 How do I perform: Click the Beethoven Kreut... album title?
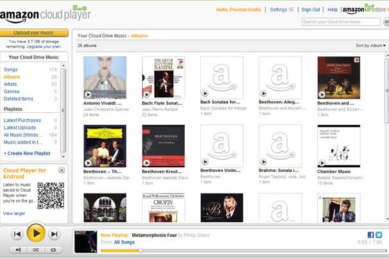pos(162,172)
